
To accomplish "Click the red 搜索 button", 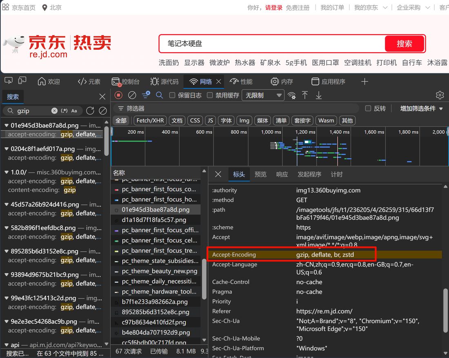I will pyautogui.click(x=405, y=44).
